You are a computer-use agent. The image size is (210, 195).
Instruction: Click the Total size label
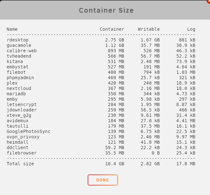click(20, 164)
